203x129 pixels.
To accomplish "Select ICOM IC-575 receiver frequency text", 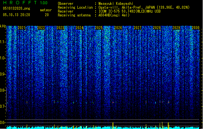I will click(130, 11).
